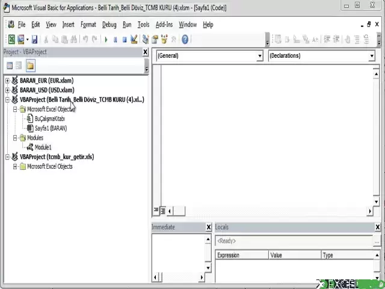Select BuÇalışmaKitabı in the project tree
Image resolution: width=385 pixels, height=289 pixels.
tap(50, 119)
